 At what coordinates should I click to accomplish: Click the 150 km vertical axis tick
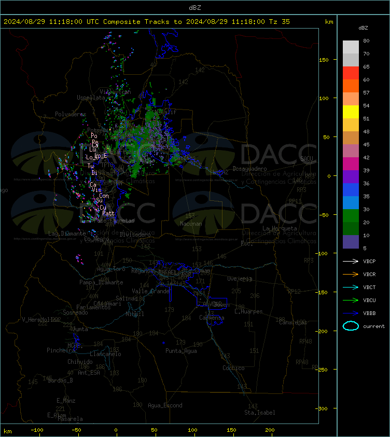coord(324,60)
